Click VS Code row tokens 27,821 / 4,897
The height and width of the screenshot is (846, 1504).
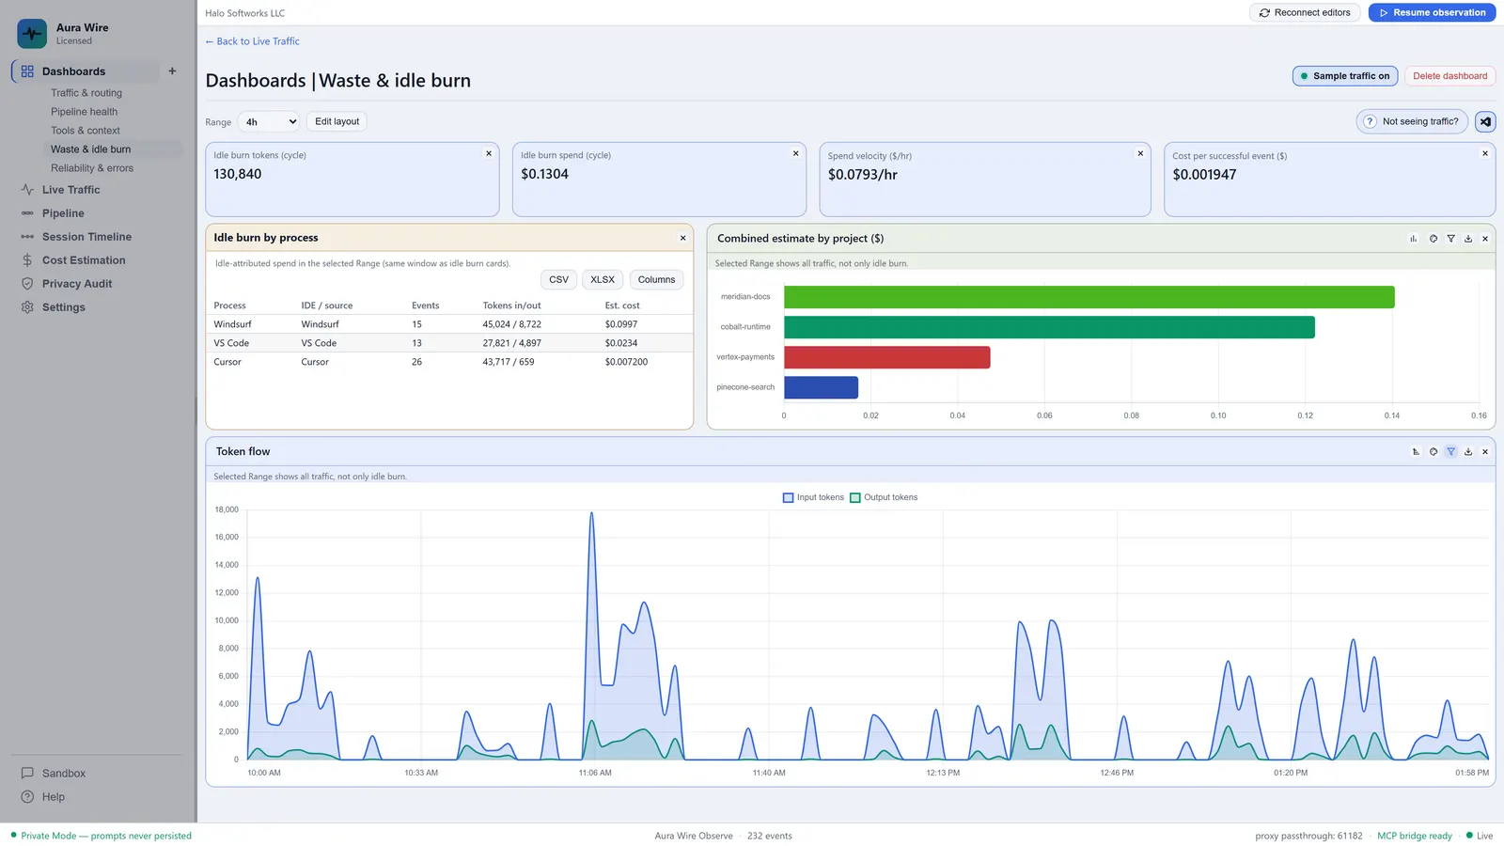511,343
